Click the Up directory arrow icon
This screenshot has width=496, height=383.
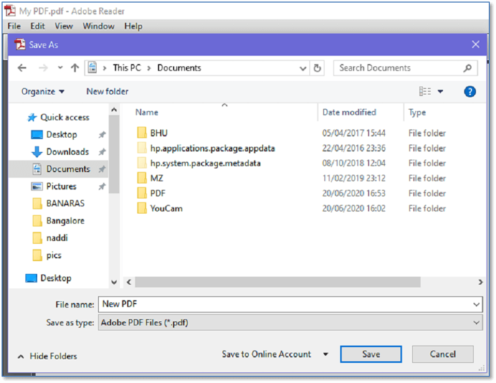[x=74, y=68]
